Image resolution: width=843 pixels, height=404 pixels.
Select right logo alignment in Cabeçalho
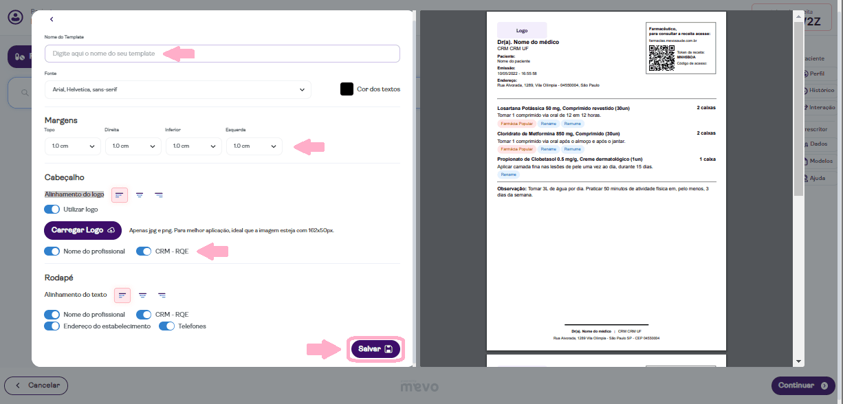[x=159, y=195]
